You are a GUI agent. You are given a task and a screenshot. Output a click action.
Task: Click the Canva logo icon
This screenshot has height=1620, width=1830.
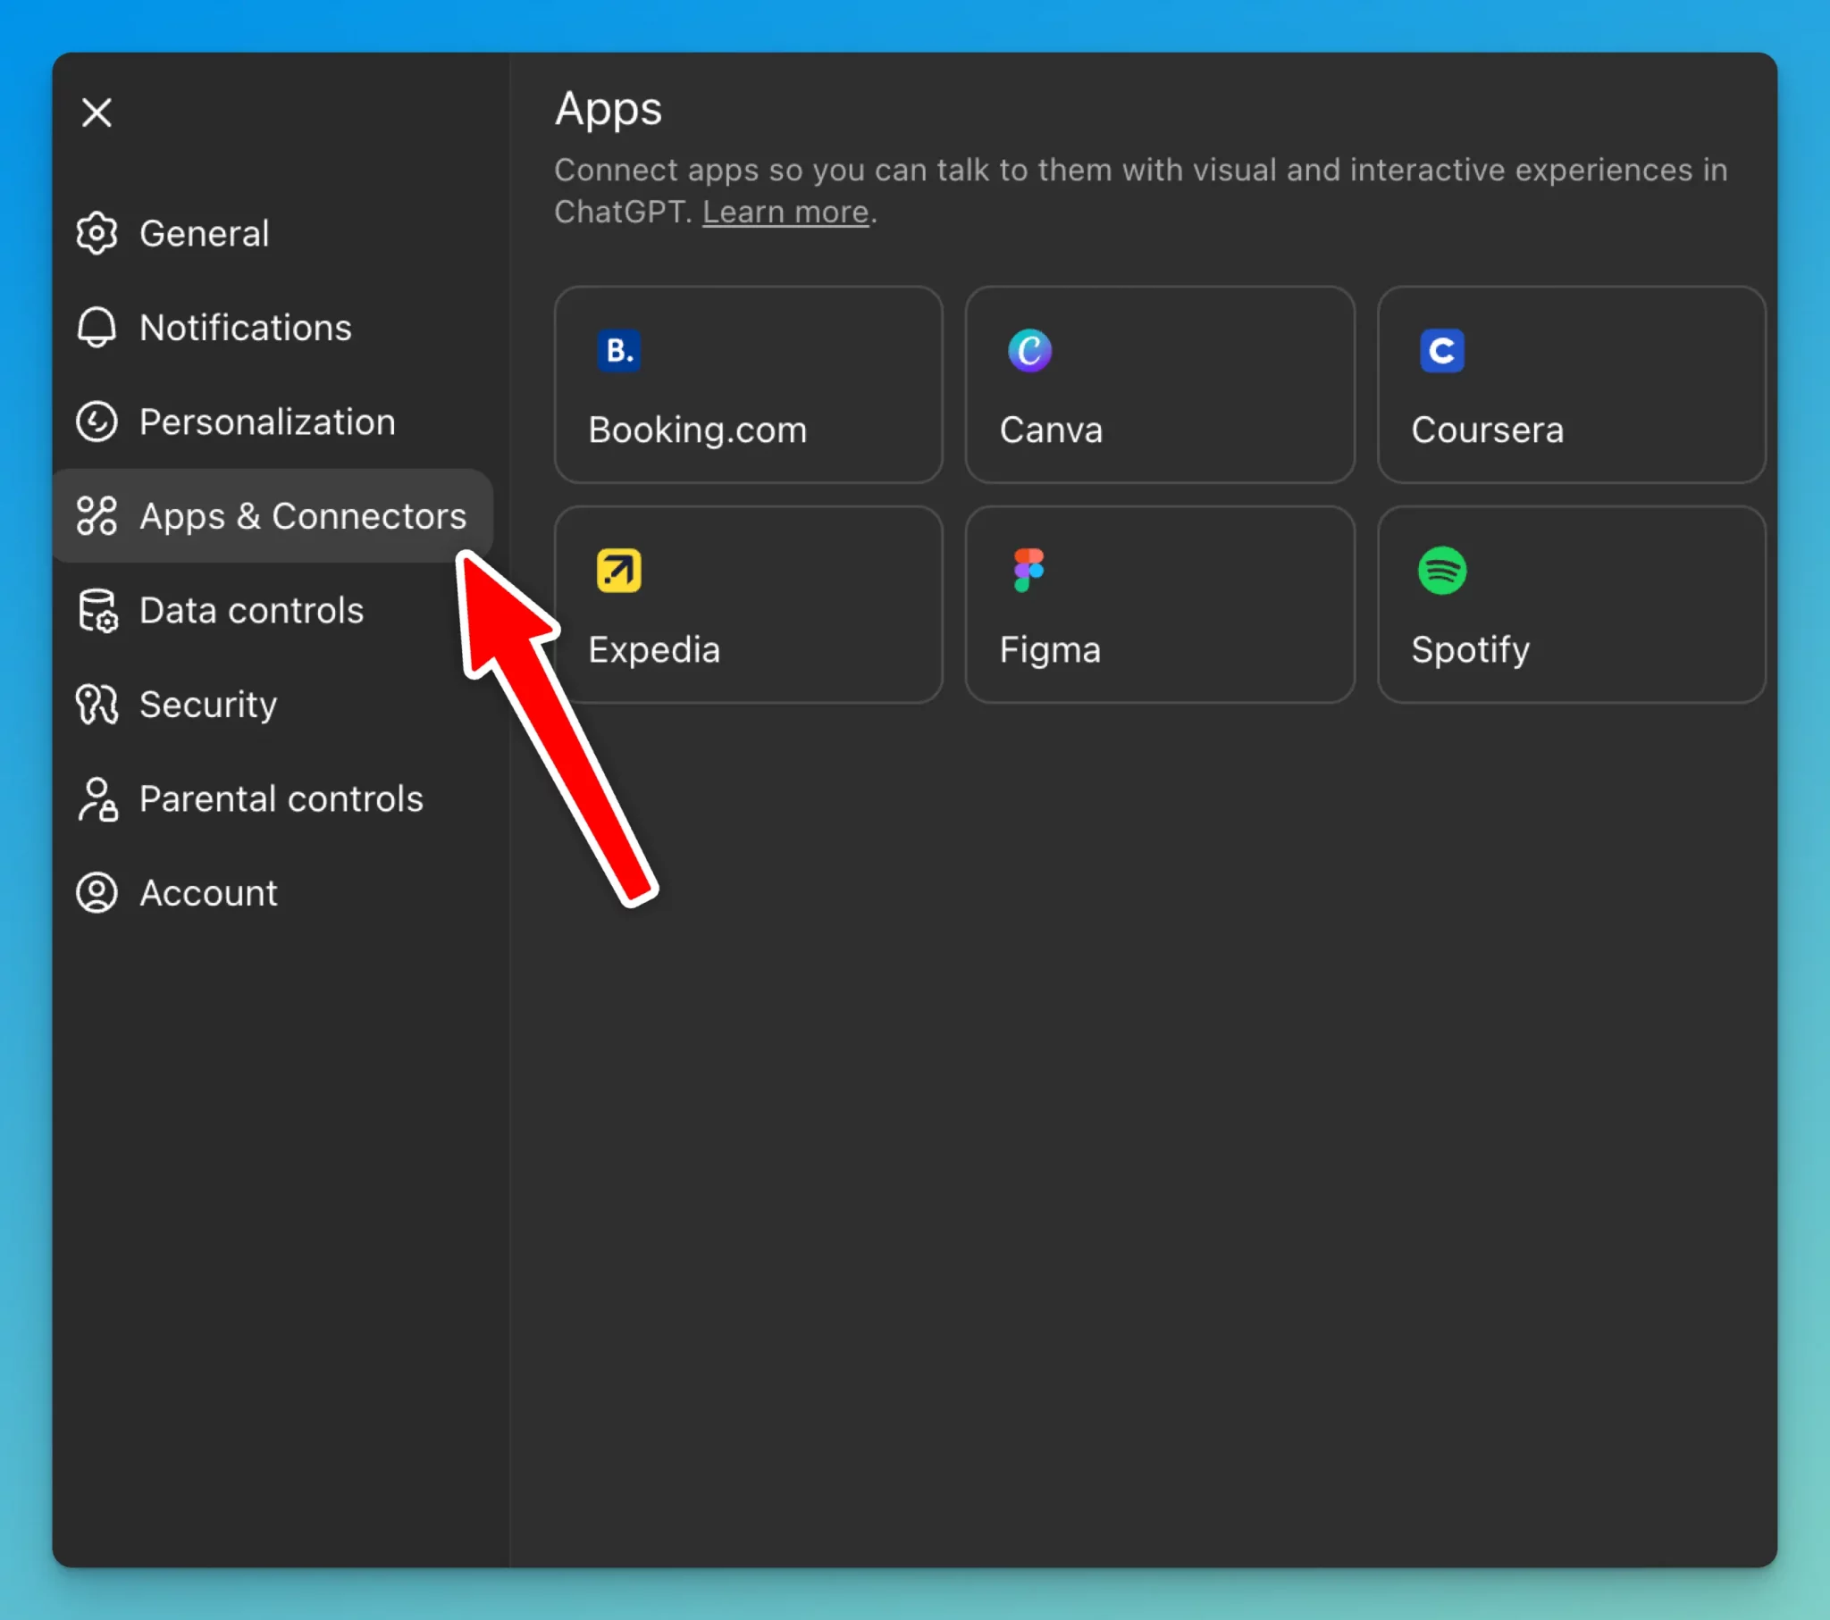(1029, 350)
